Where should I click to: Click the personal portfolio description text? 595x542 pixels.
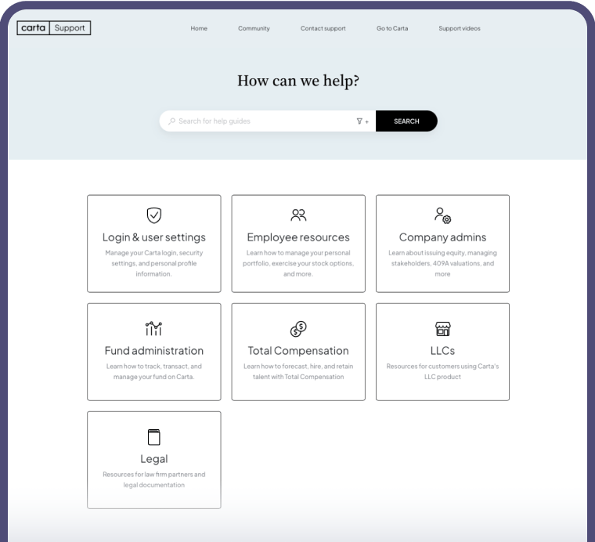298,263
